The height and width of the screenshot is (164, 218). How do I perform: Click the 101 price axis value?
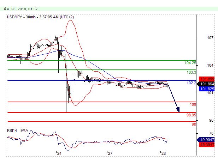tap(210, 93)
